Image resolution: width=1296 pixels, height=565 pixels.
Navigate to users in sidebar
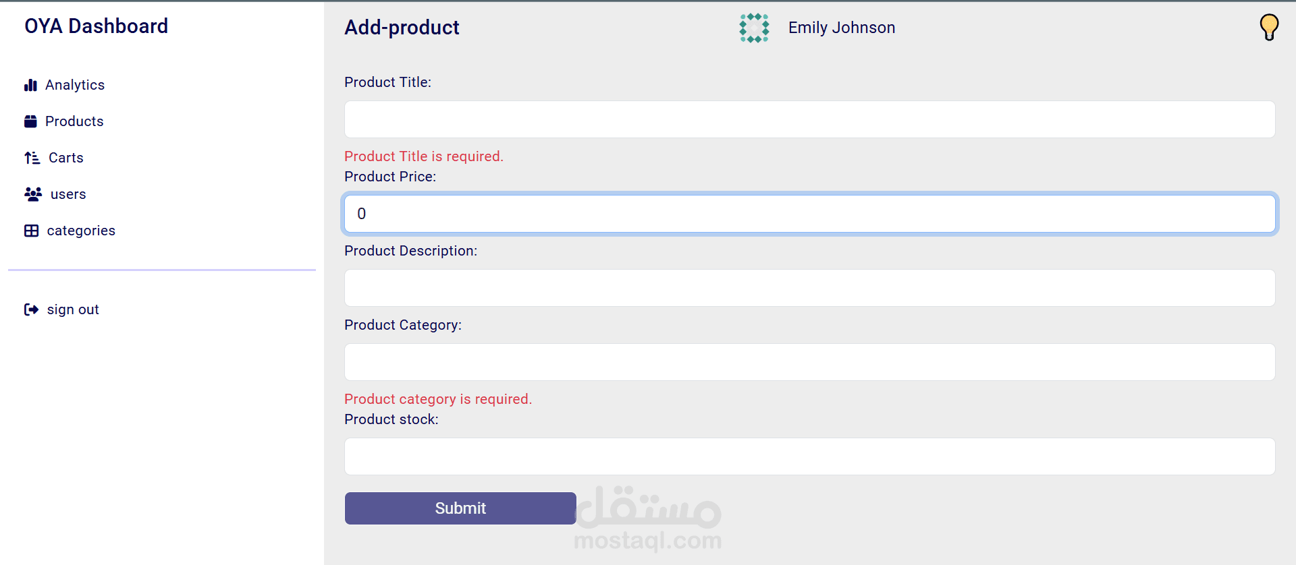point(68,194)
